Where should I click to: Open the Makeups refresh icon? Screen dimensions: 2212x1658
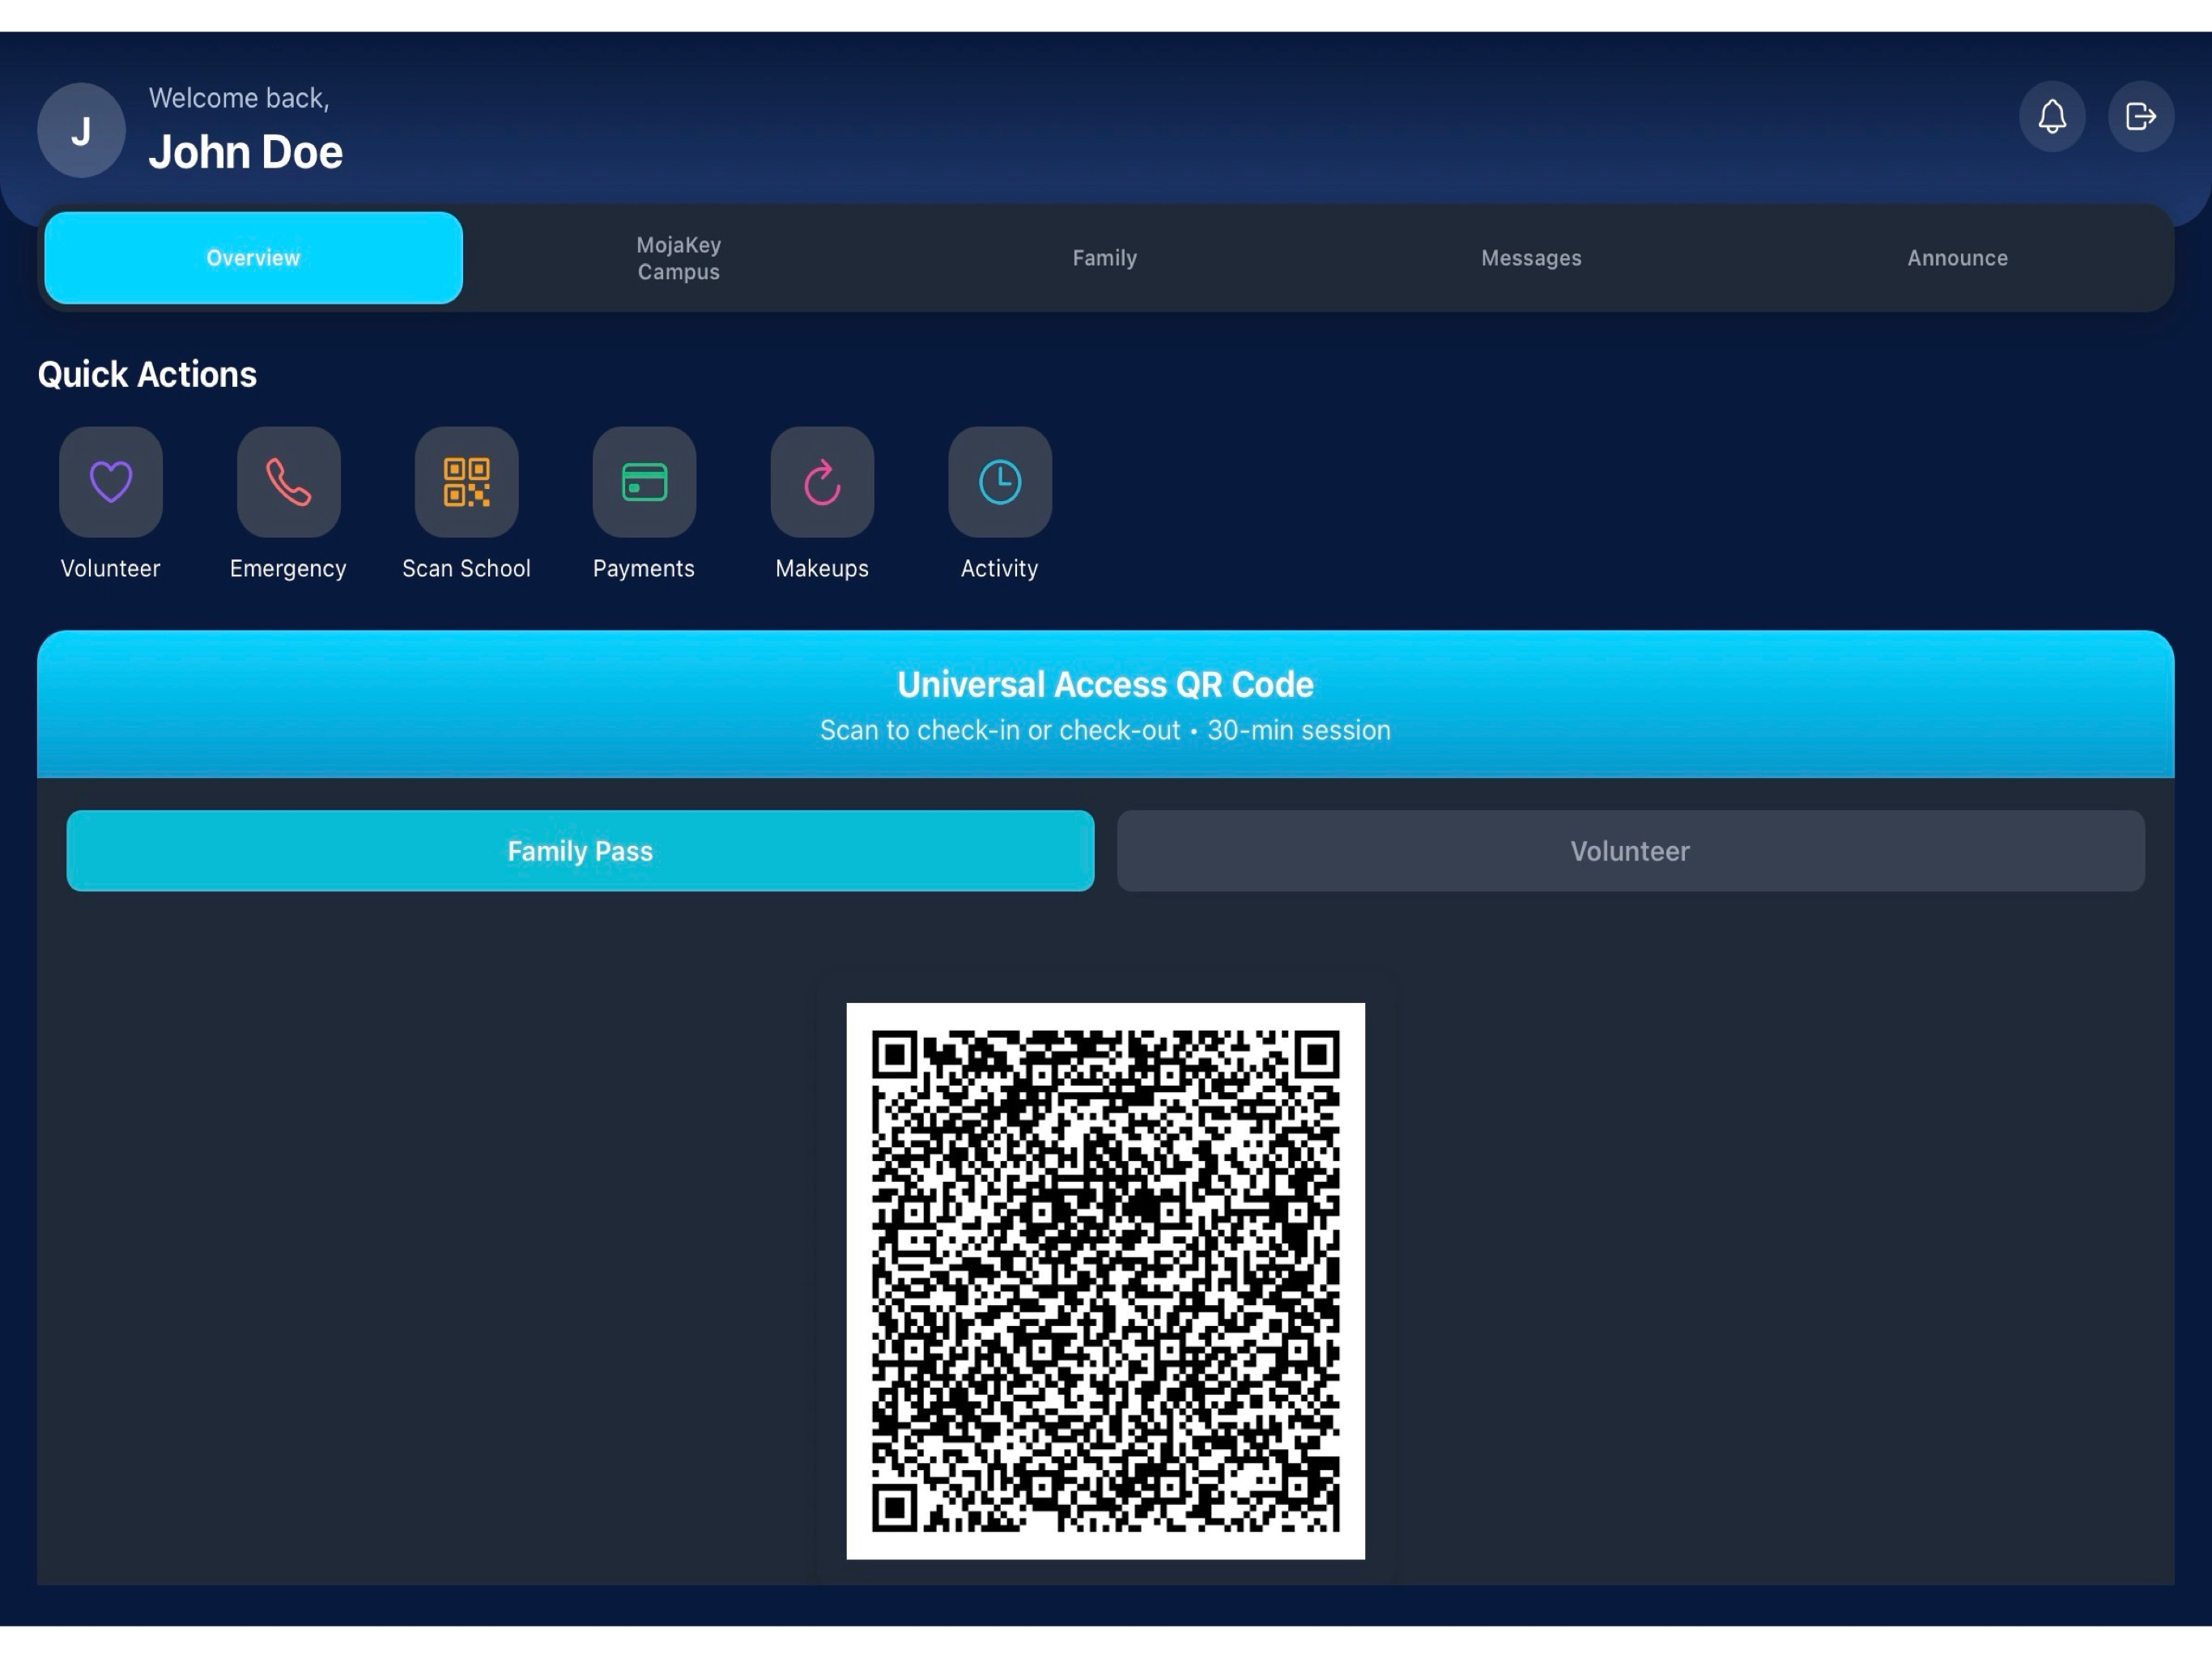pos(822,482)
